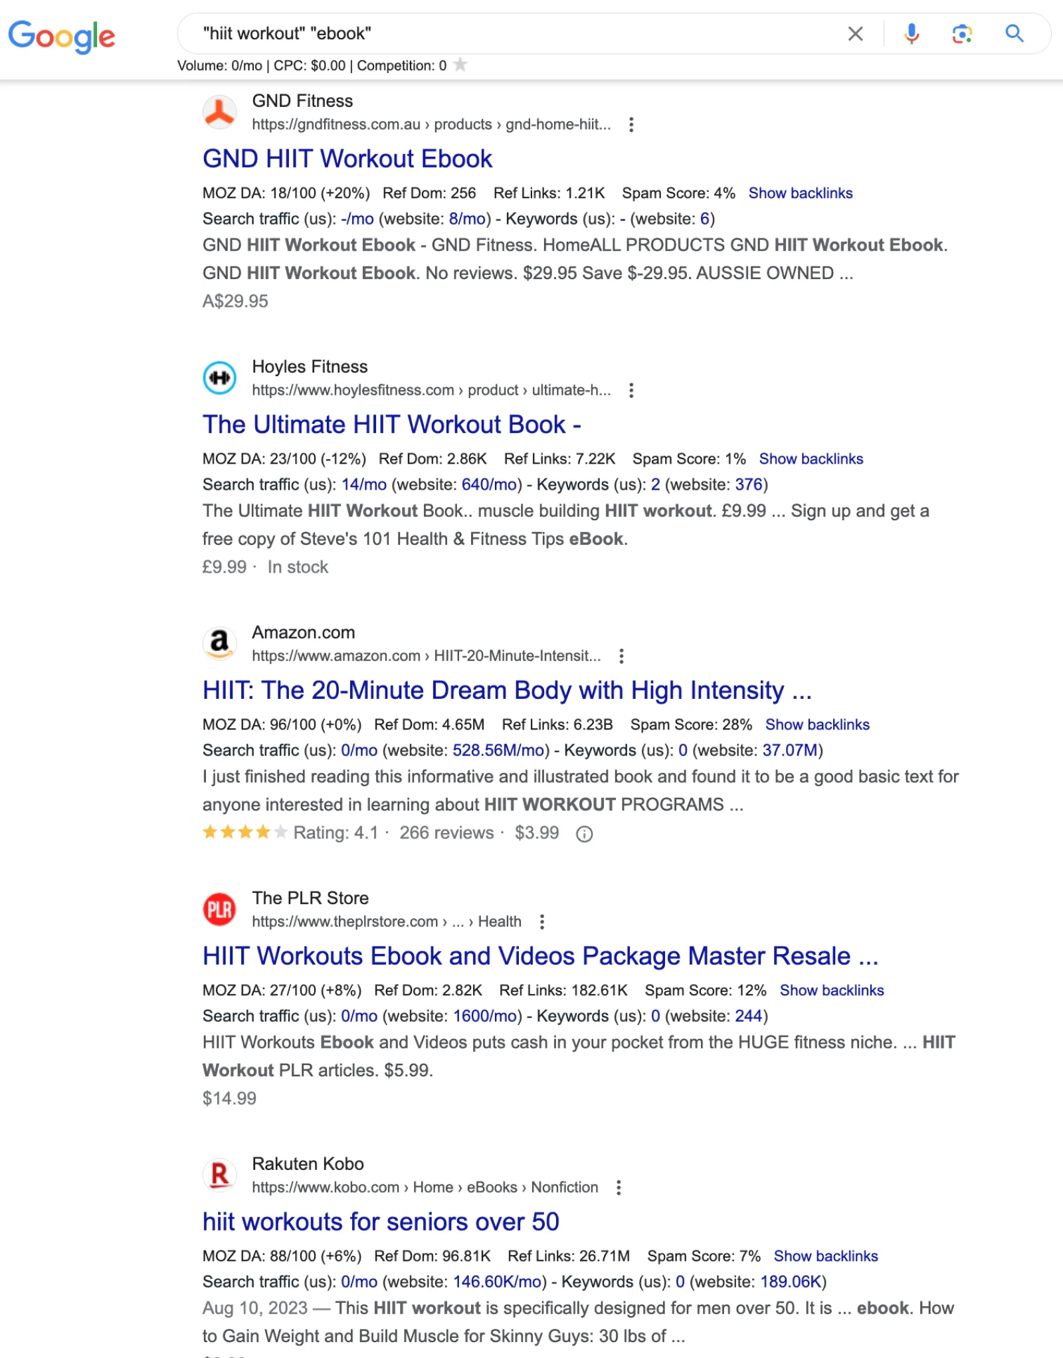Open more options for Hoyles Fitness result
The height and width of the screenshot is (1358, 1063).
pyautogui.click(x=631, y=391)
